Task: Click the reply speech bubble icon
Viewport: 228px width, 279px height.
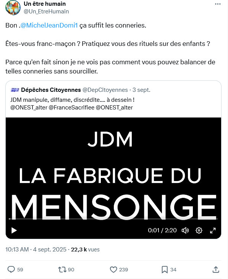Action: click(11, 269)
